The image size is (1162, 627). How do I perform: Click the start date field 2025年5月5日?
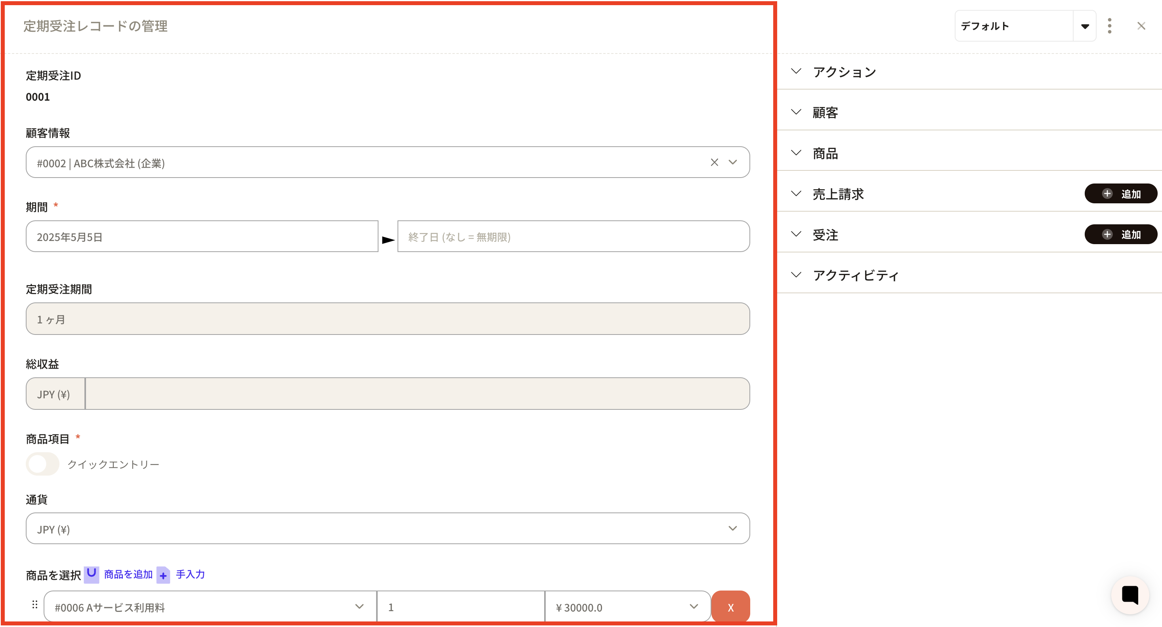(202, 236)
